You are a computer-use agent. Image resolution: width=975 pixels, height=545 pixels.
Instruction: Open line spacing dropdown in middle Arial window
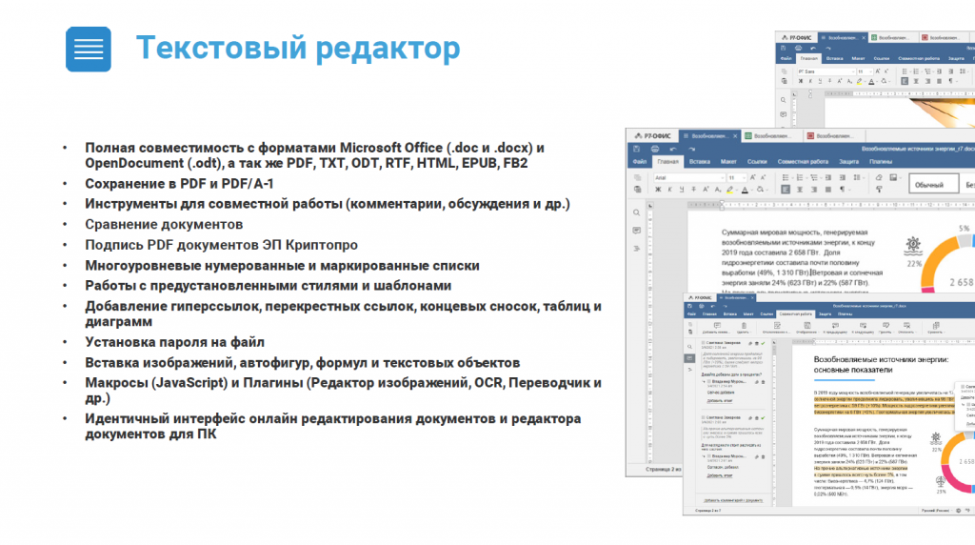coord(864,177)
